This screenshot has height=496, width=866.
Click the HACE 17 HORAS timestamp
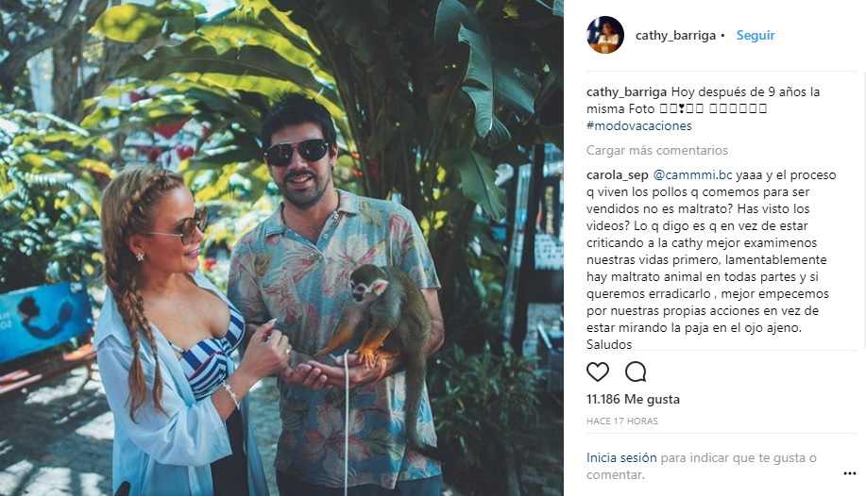621,421
